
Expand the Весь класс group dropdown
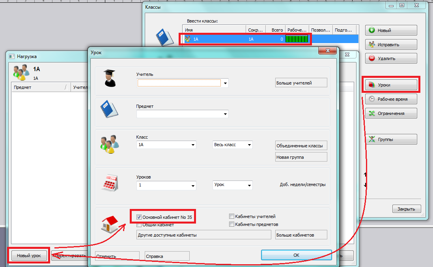(x=249, y=145)
